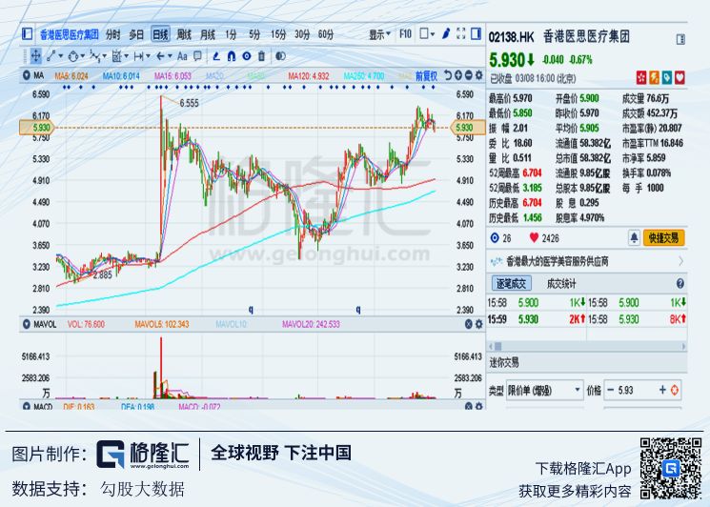The width and height of the screenshot is (710, 507).
Task: Select the Aa text tool
Action: pos(182,56)
